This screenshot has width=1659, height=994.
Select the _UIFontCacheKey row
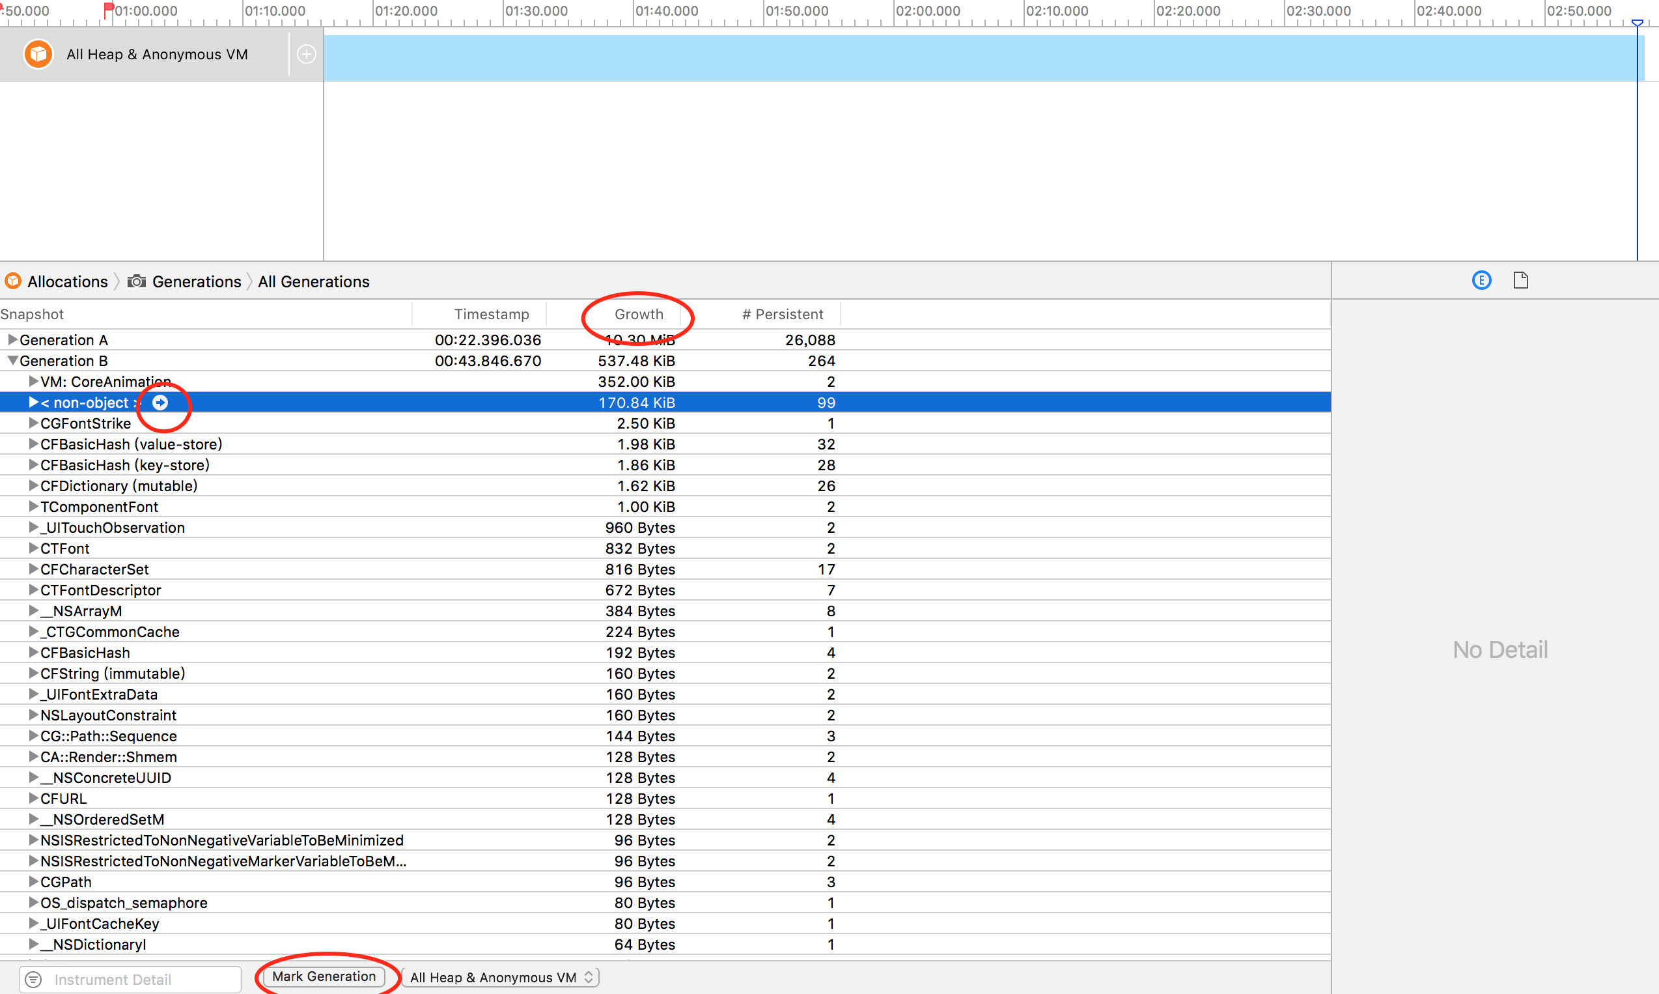(x=665, y=924)
